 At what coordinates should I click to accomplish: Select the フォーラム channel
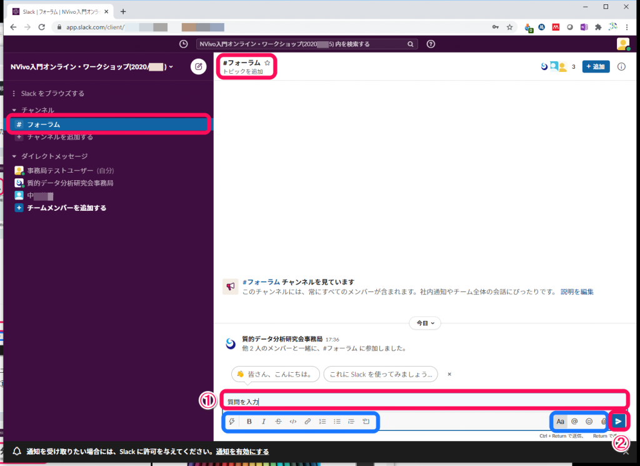(109, 124)
